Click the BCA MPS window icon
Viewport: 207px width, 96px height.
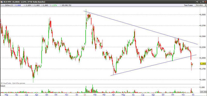click(2, 2)
